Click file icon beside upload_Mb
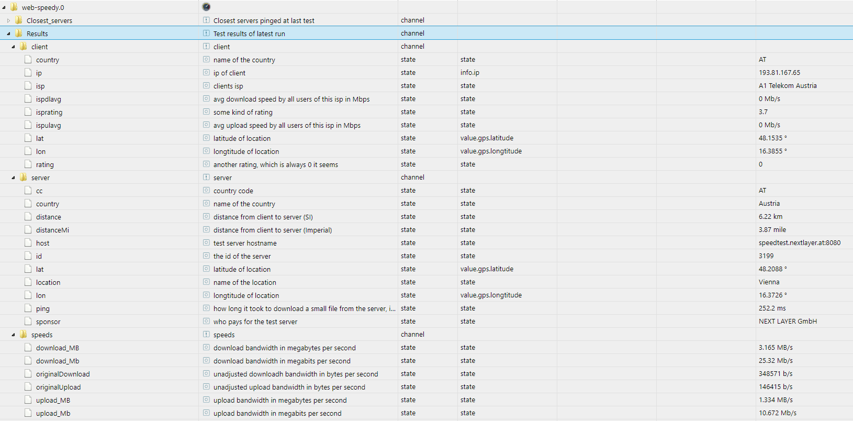The height and width of the screenshot is (421, 853). tap(28, 413)
